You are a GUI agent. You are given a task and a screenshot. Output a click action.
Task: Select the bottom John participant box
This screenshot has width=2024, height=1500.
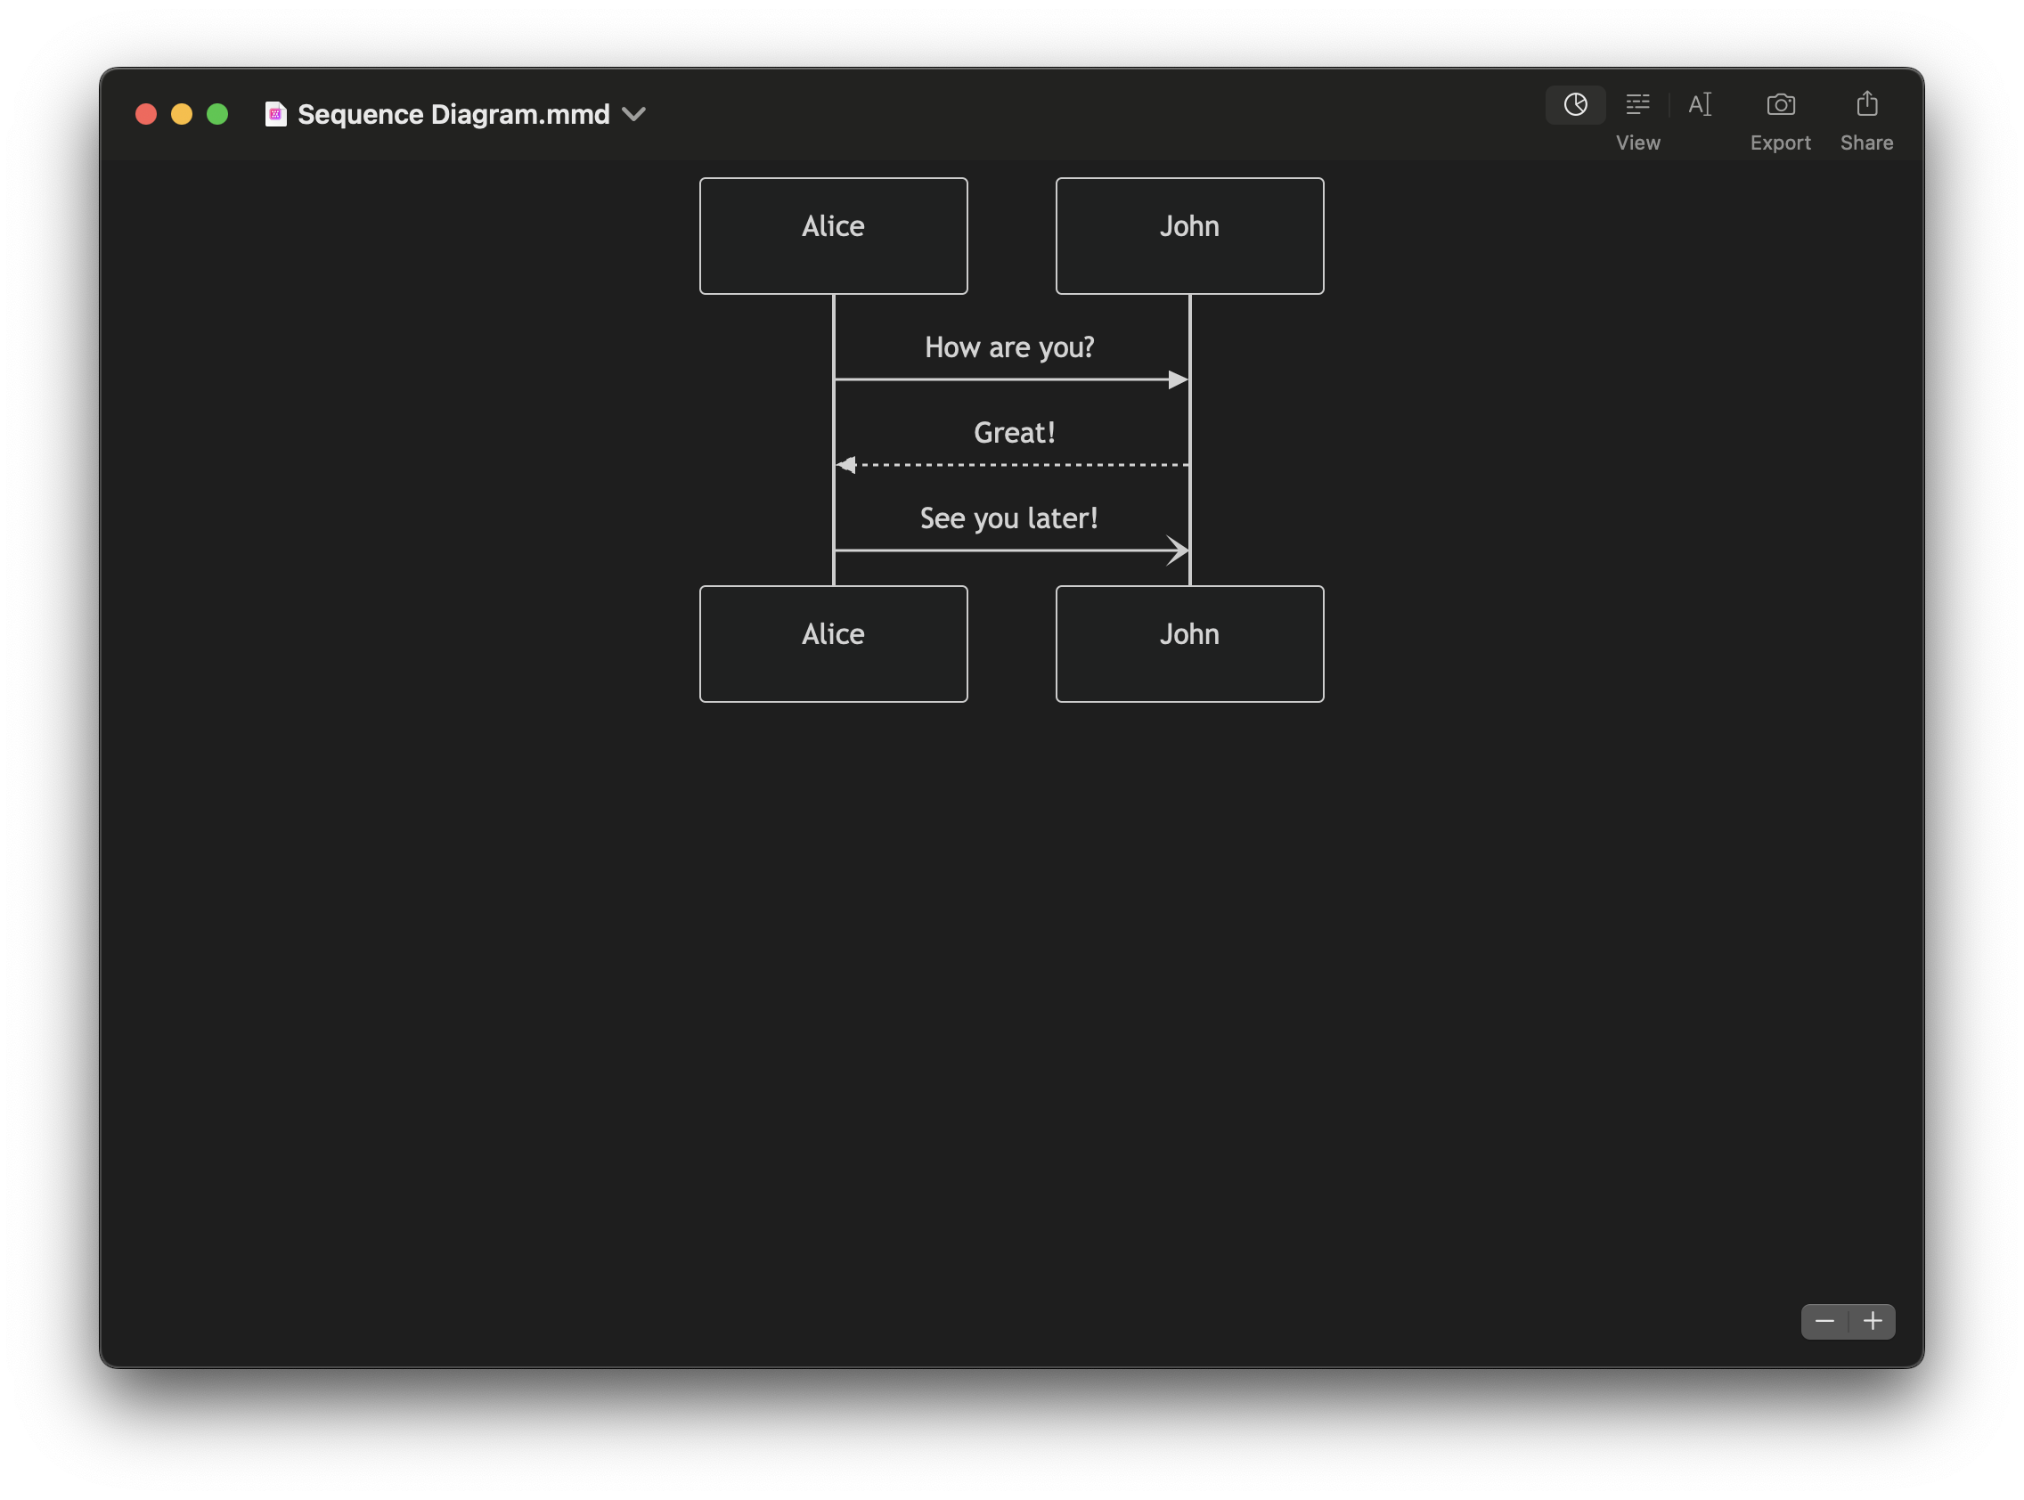[x=1188, y=644]
